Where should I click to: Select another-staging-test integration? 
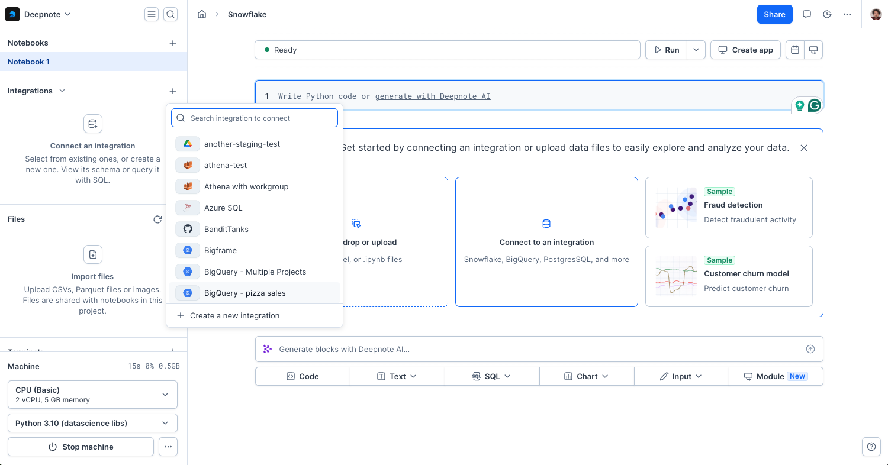click(255, 144)
